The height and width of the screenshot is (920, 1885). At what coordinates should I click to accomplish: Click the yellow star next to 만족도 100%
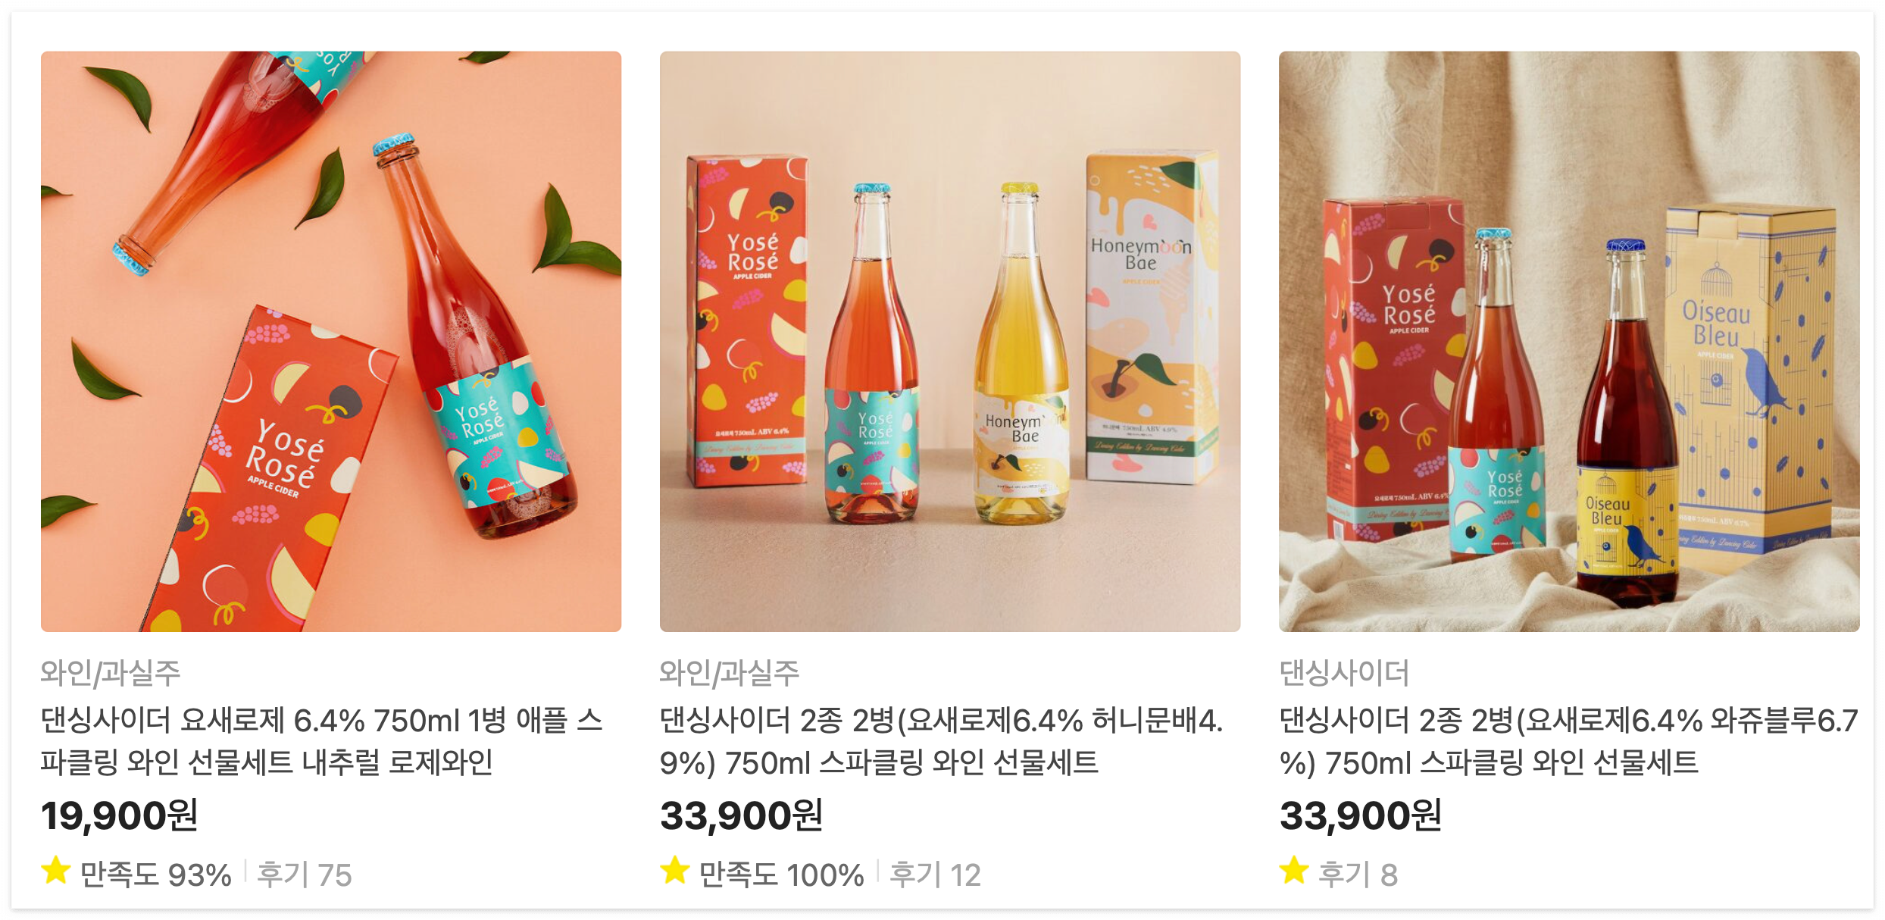[675, 871]
